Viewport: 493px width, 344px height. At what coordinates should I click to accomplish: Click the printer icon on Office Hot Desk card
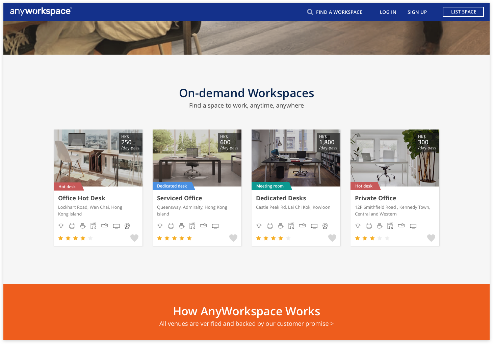point(72,226)
